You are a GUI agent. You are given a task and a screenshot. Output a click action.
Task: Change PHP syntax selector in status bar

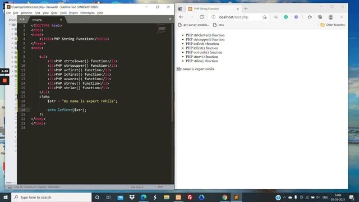click(160, 187)
